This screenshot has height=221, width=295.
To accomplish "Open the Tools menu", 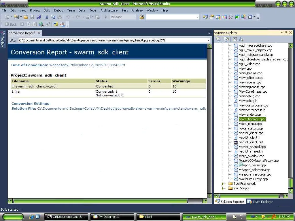I will [x=93, y=10].
